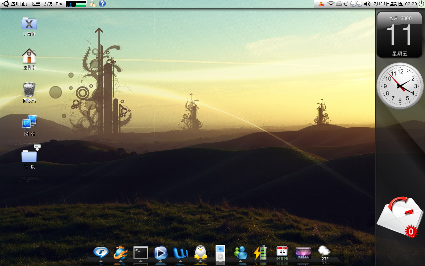
Task: Open the white iPod dock icon
Action: click(x=220, y=253)
